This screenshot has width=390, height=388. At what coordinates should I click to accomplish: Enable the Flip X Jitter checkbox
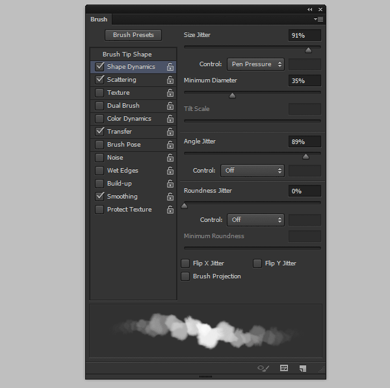coord(186,263)
